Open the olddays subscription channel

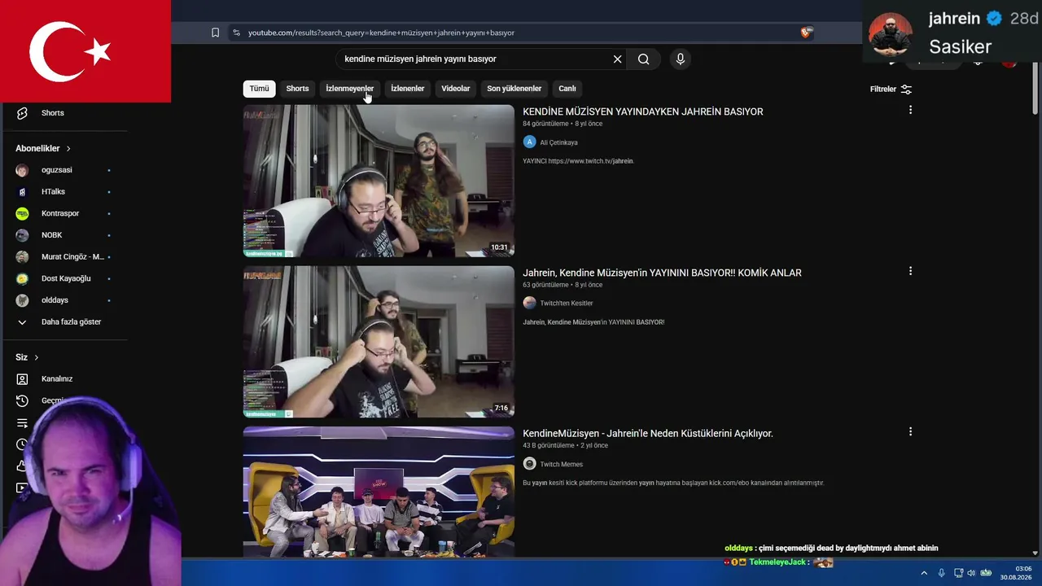point(63,300)
